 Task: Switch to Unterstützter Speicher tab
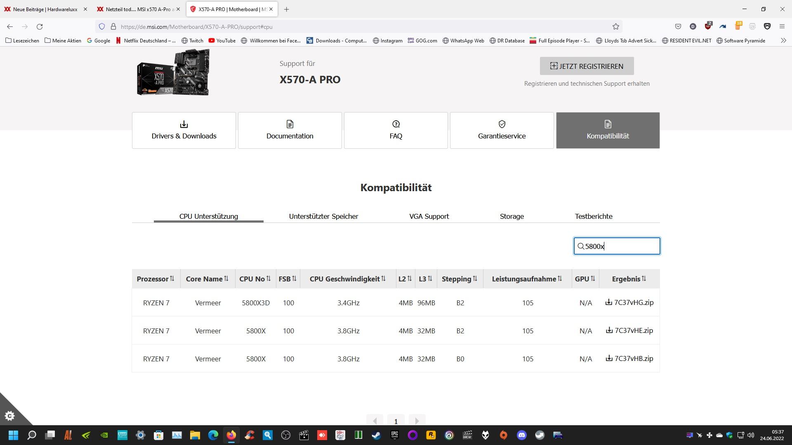pos(323,216)
